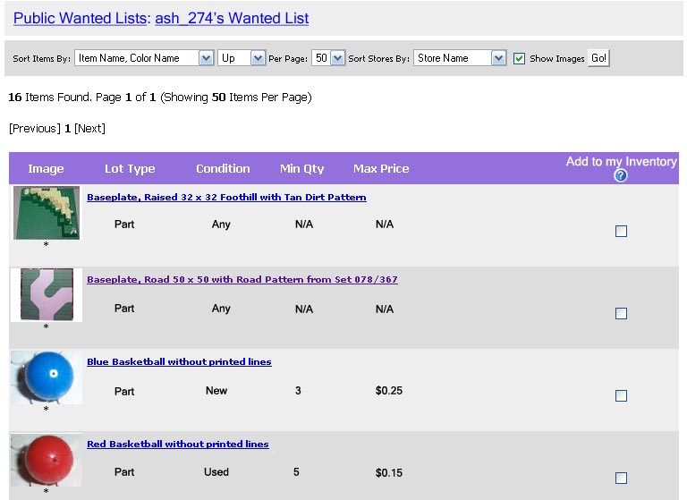Click the Condition column header
This screenshot has height=500, width=687.
click(x=223, y=169)
